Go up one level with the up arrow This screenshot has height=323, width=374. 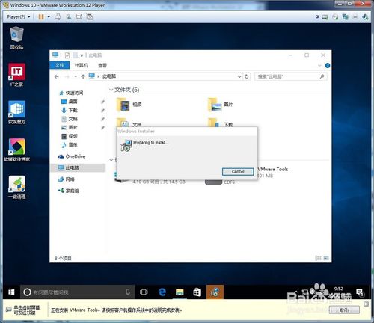point(83,76)
